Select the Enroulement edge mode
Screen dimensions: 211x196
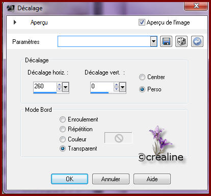pyautogui.click(x=63, y=119)
